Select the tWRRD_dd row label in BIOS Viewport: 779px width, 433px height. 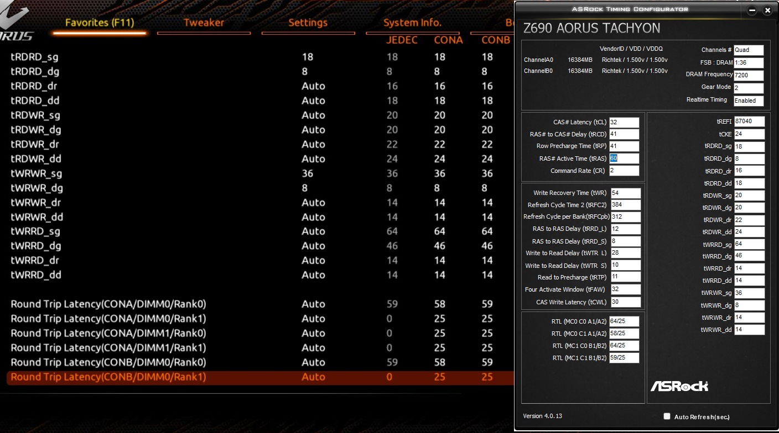(x=36, y=275)
